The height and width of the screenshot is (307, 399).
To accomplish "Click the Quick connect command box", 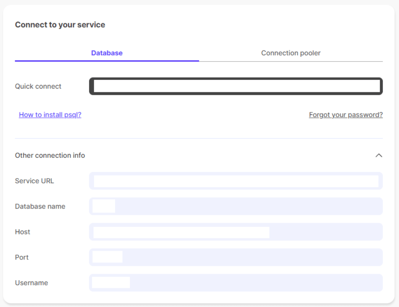I will pyautogui.click(x=236, y=86).
